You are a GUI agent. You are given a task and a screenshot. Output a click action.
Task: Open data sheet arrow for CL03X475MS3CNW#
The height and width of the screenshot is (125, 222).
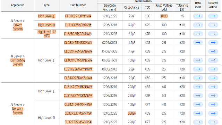[x=198, y=43]
